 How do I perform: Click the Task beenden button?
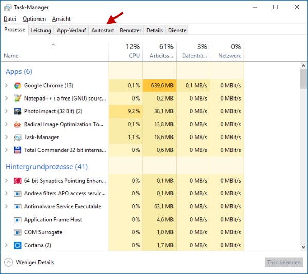coord(284,262)
